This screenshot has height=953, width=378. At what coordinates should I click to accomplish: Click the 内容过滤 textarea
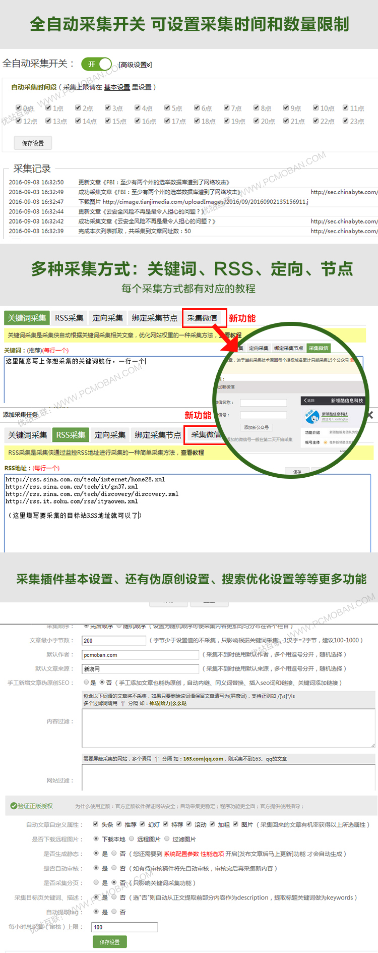tap(228, 728)
